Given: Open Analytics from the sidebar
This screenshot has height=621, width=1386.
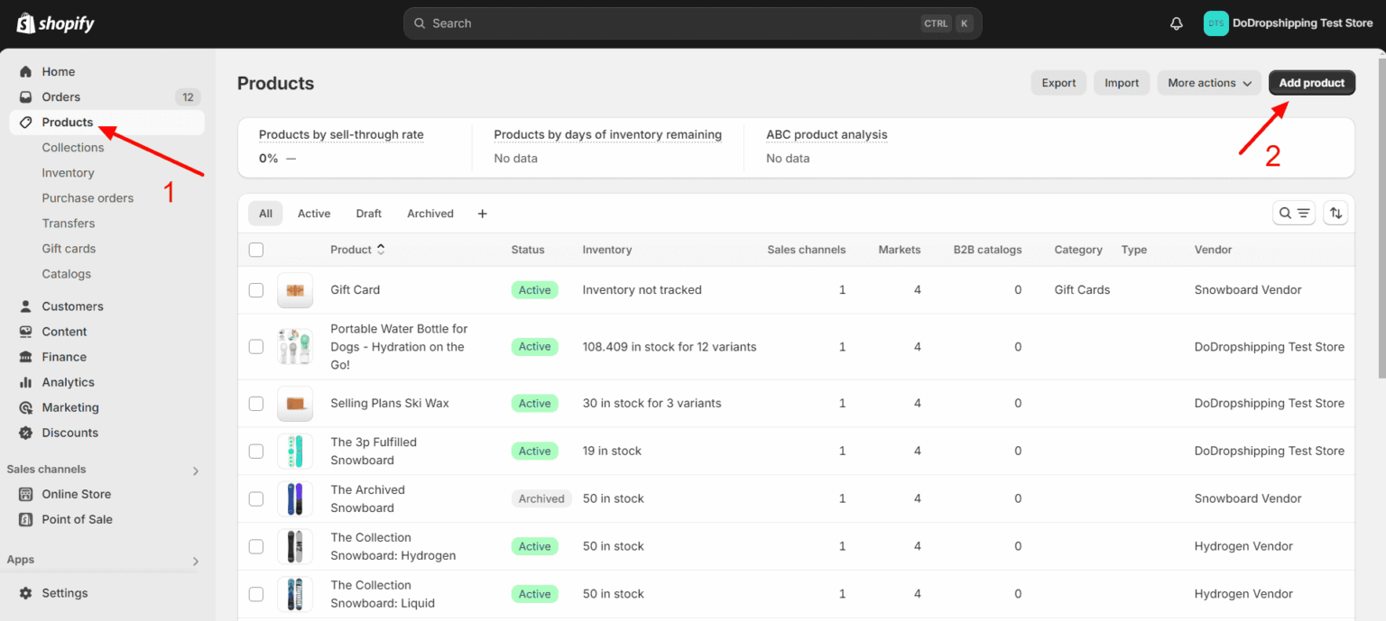Looking at the screenshot, I should (x=68, y=381).
